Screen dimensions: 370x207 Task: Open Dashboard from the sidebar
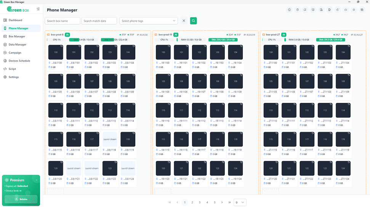(21, 20)
